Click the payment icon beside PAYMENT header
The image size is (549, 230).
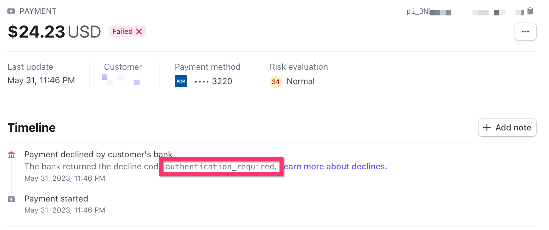(11, 11)
